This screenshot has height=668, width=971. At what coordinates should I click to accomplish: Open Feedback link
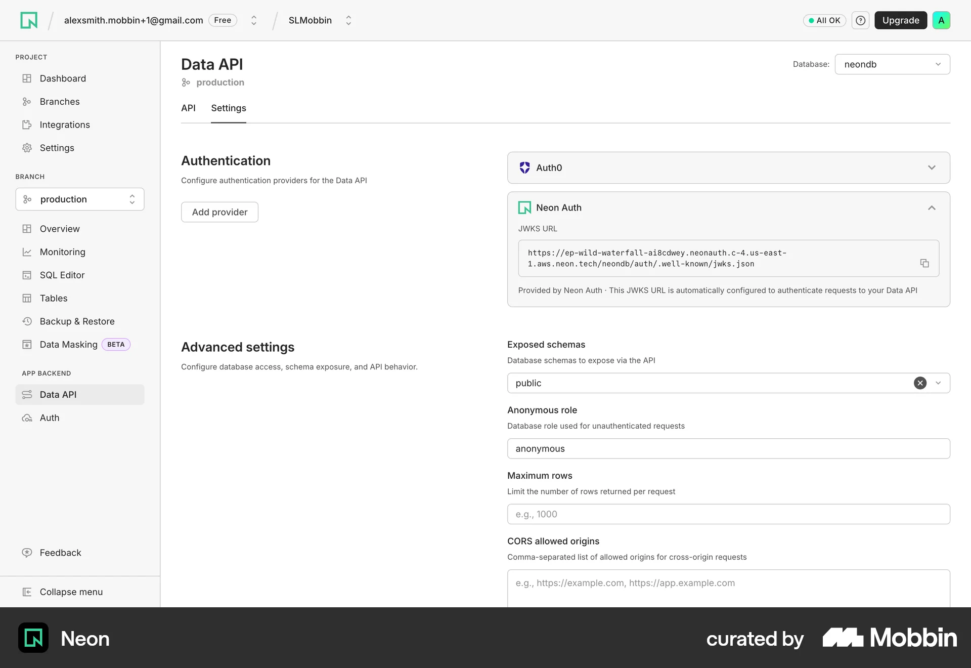coord(80,553)
